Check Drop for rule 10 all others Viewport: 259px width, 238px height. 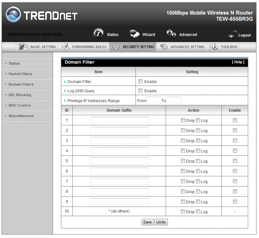tap(183, 212)
